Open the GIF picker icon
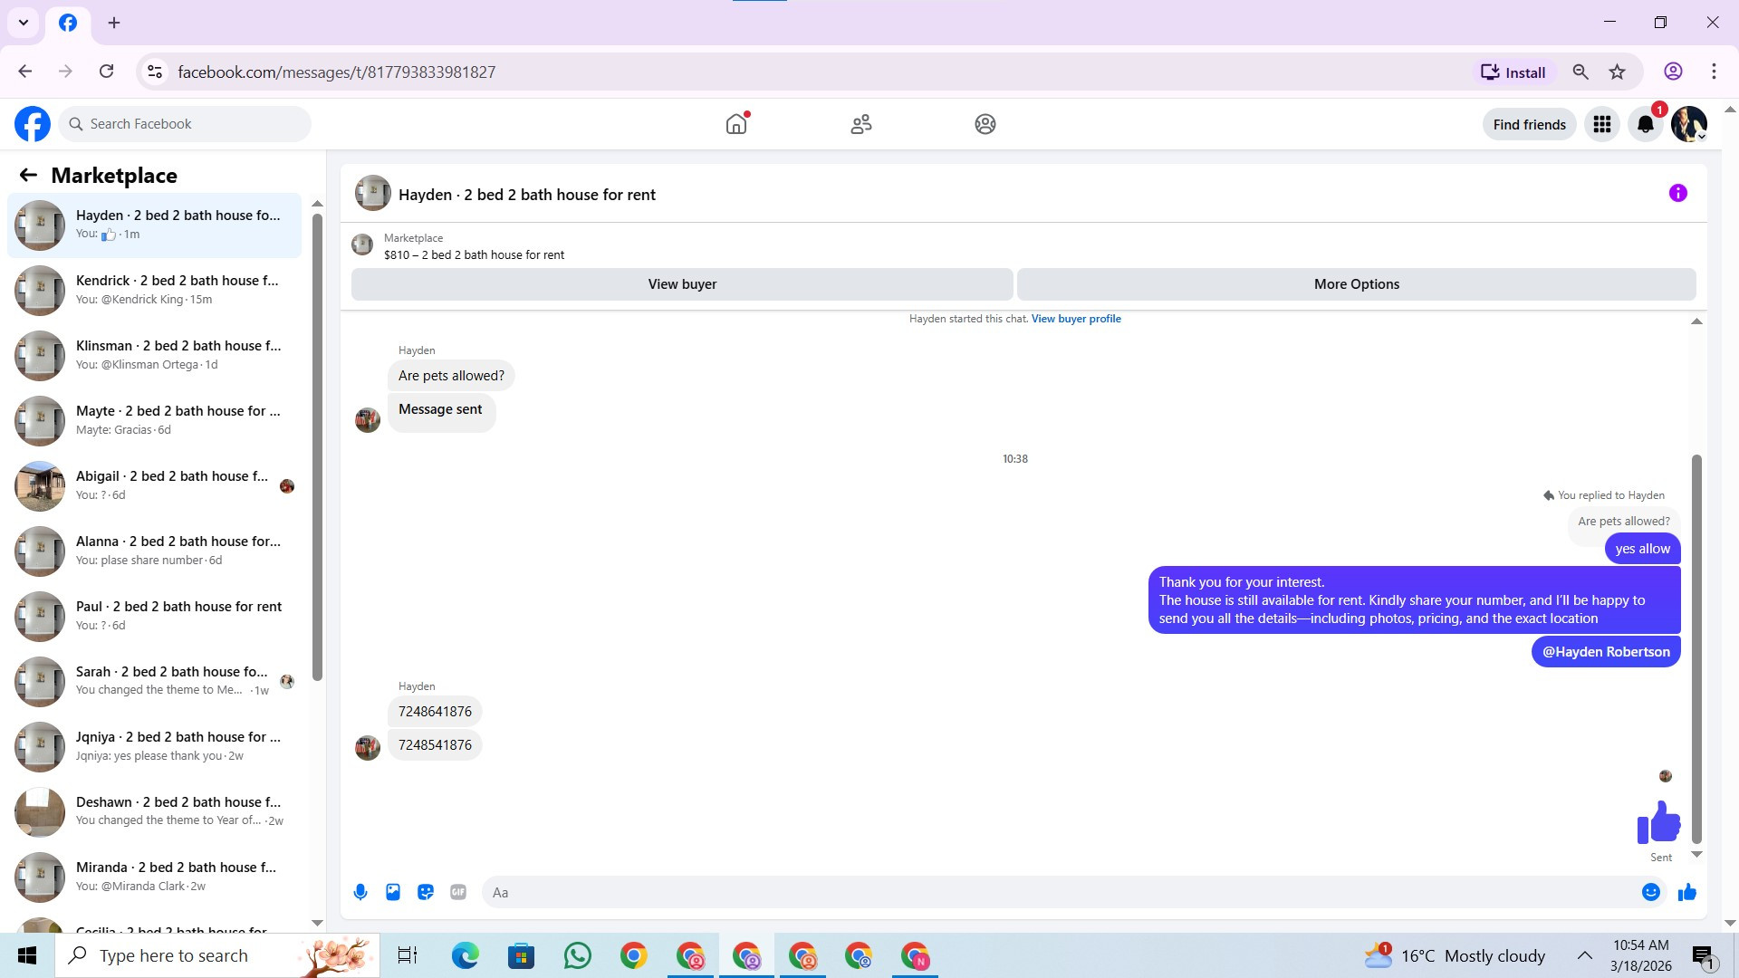Screen dimensions: 1739x978 point(458,892)
